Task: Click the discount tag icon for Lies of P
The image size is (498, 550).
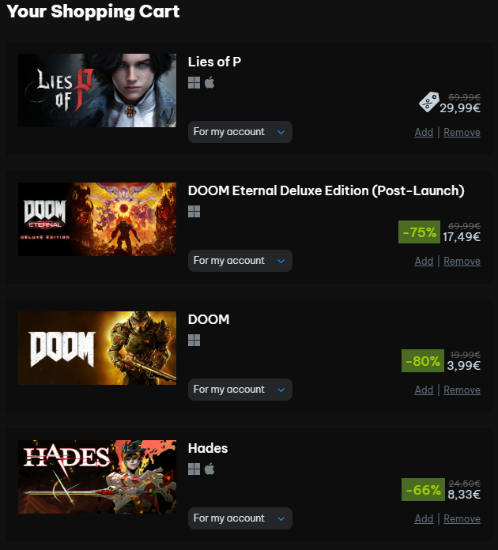Action: 429,102
